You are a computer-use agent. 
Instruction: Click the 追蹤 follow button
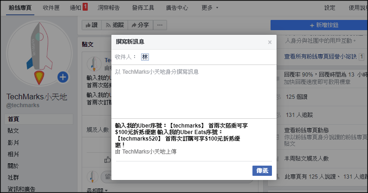point(115,25)
